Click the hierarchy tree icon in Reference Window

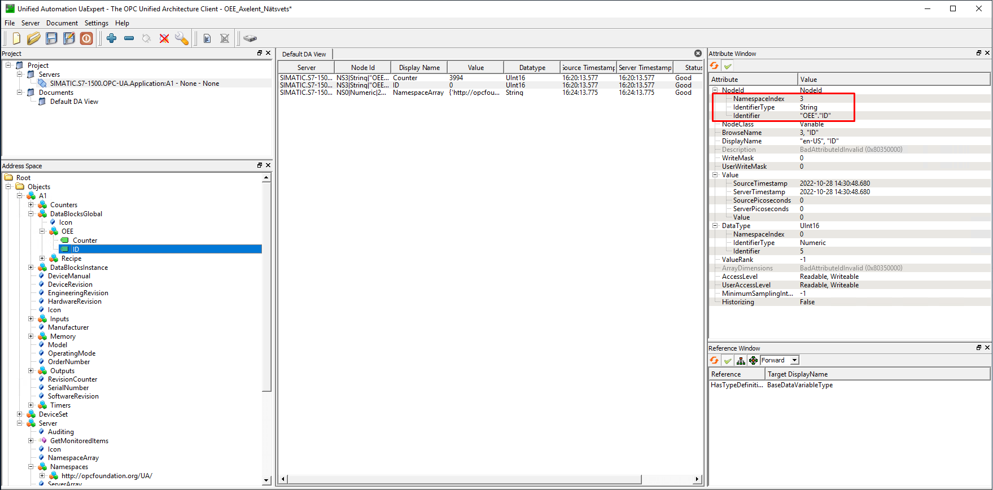click(741, 361)
